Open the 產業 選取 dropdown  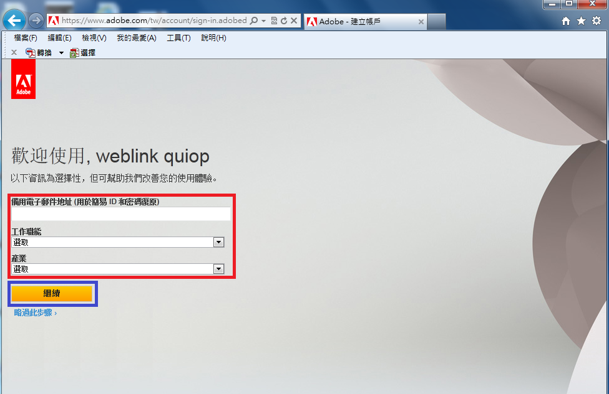pos(118,269)
